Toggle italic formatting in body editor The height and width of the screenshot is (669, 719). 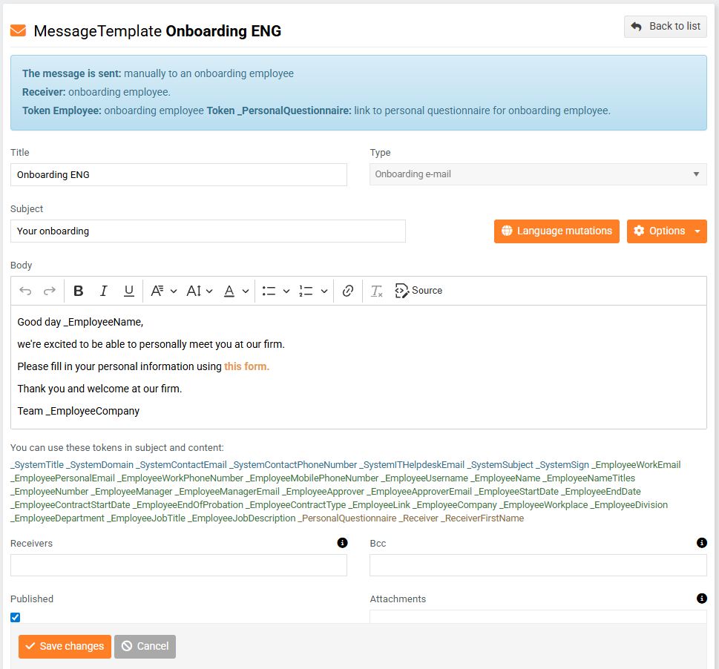coord(104,291)
